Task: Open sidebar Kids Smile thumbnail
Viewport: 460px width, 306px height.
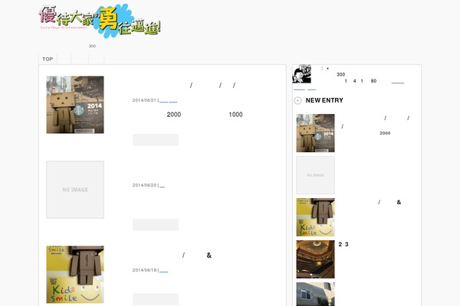Action: point(315,217)
